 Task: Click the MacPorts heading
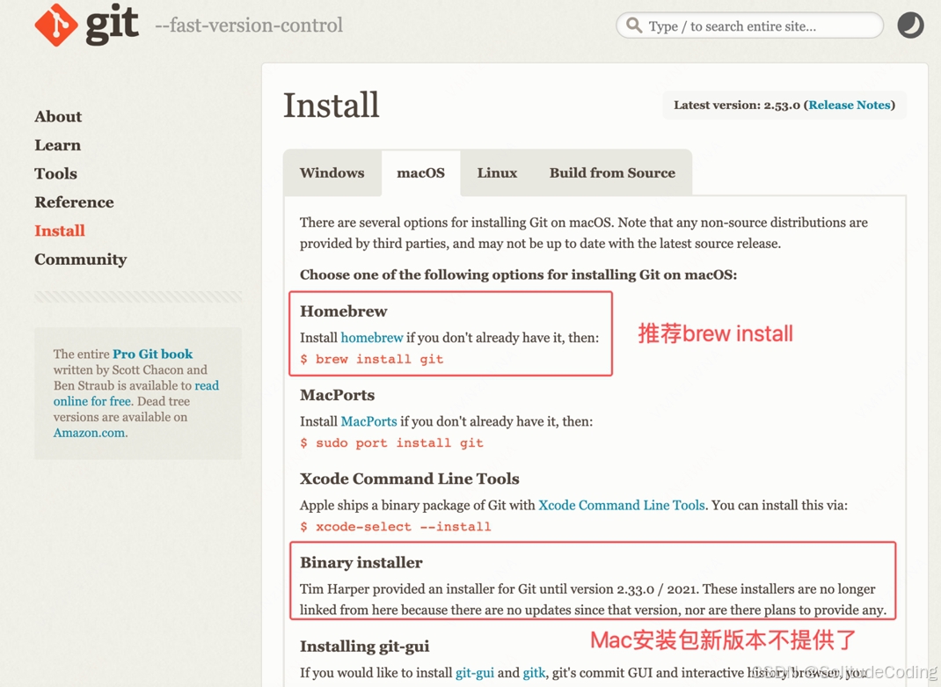[x=338, y=395]
